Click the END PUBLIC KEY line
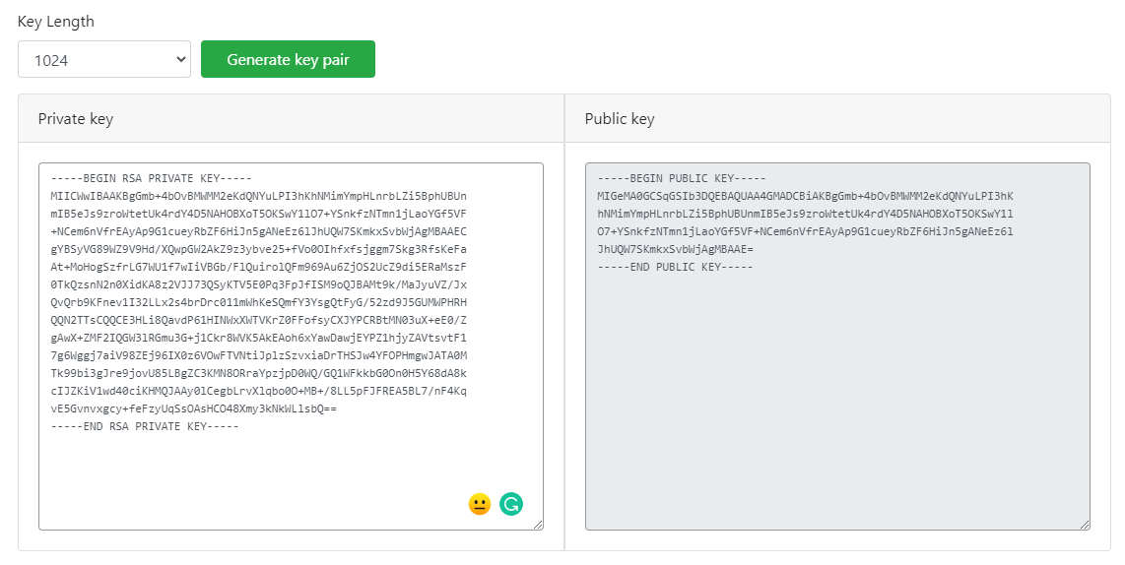 click(x=675, y=267)
